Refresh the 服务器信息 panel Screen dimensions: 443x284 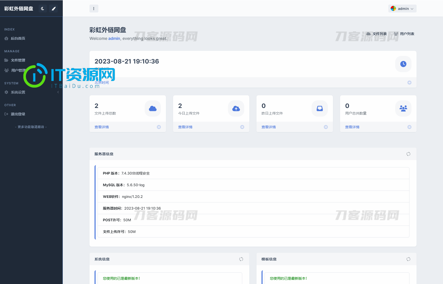pos(408,154)
